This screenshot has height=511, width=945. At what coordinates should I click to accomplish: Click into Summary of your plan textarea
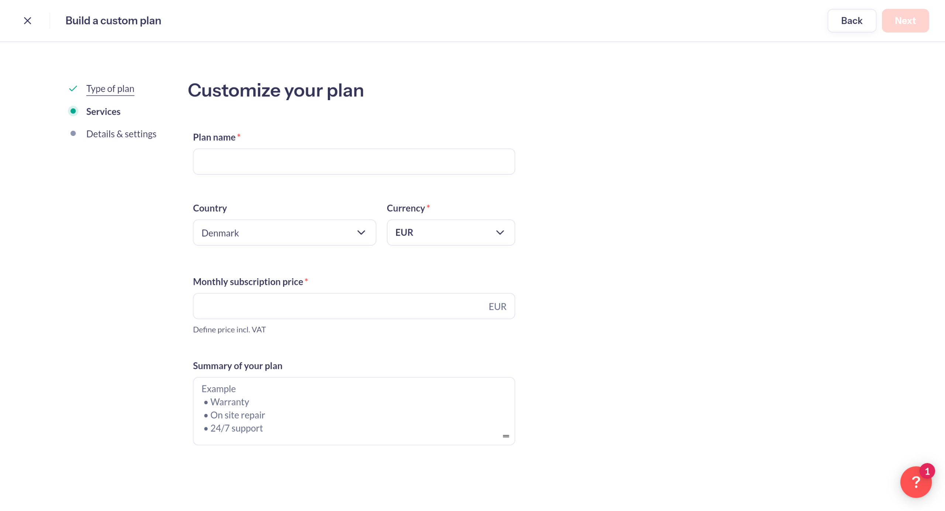354,411
